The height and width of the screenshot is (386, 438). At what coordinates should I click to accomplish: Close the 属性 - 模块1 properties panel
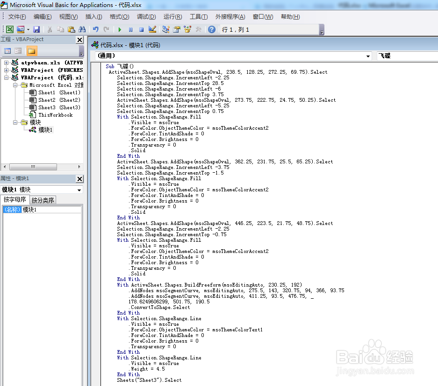(79, 179)
